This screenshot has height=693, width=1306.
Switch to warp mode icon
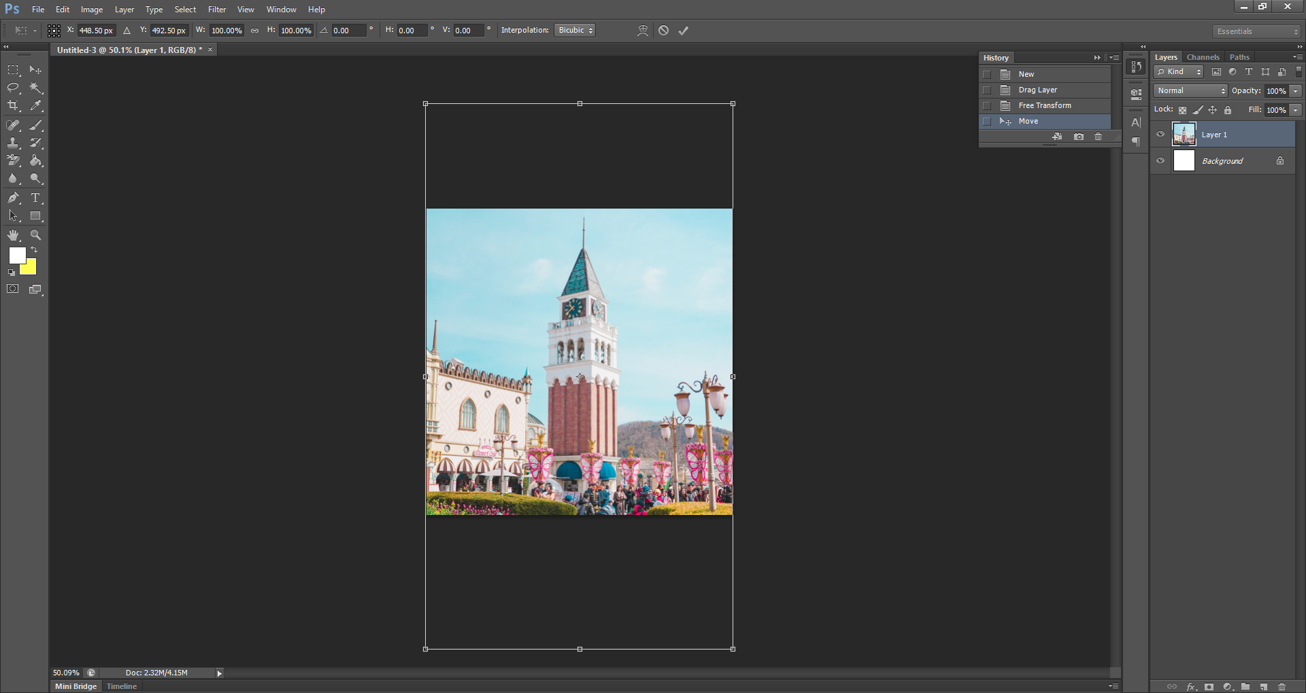(642, 31)
